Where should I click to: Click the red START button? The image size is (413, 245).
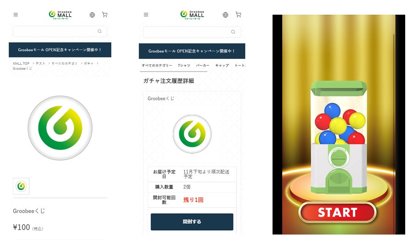337,212
